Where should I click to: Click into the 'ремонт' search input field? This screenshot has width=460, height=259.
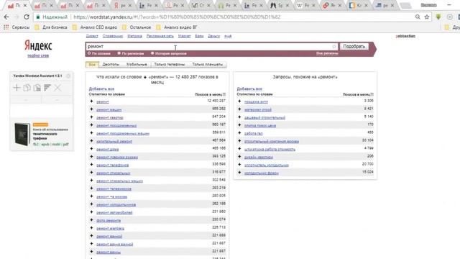coord(211,46)
